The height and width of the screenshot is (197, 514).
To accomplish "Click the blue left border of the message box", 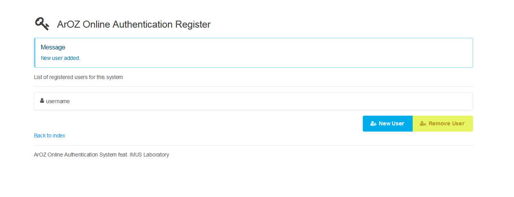I will pyautogui.click(x=35, y=53).
